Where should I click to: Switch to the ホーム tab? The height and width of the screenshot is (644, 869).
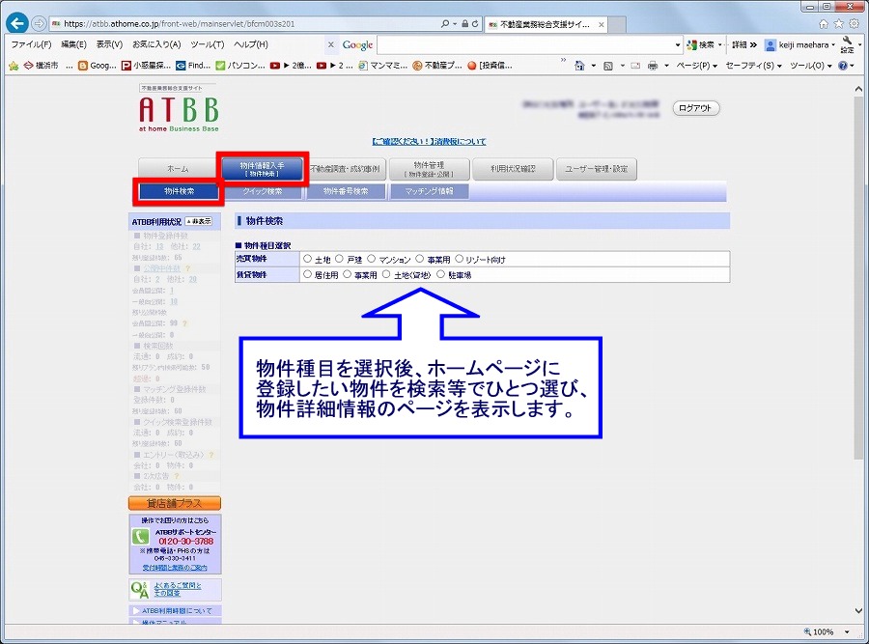[x=178, y=169]
